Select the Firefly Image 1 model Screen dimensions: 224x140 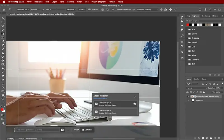click(115, 112)
